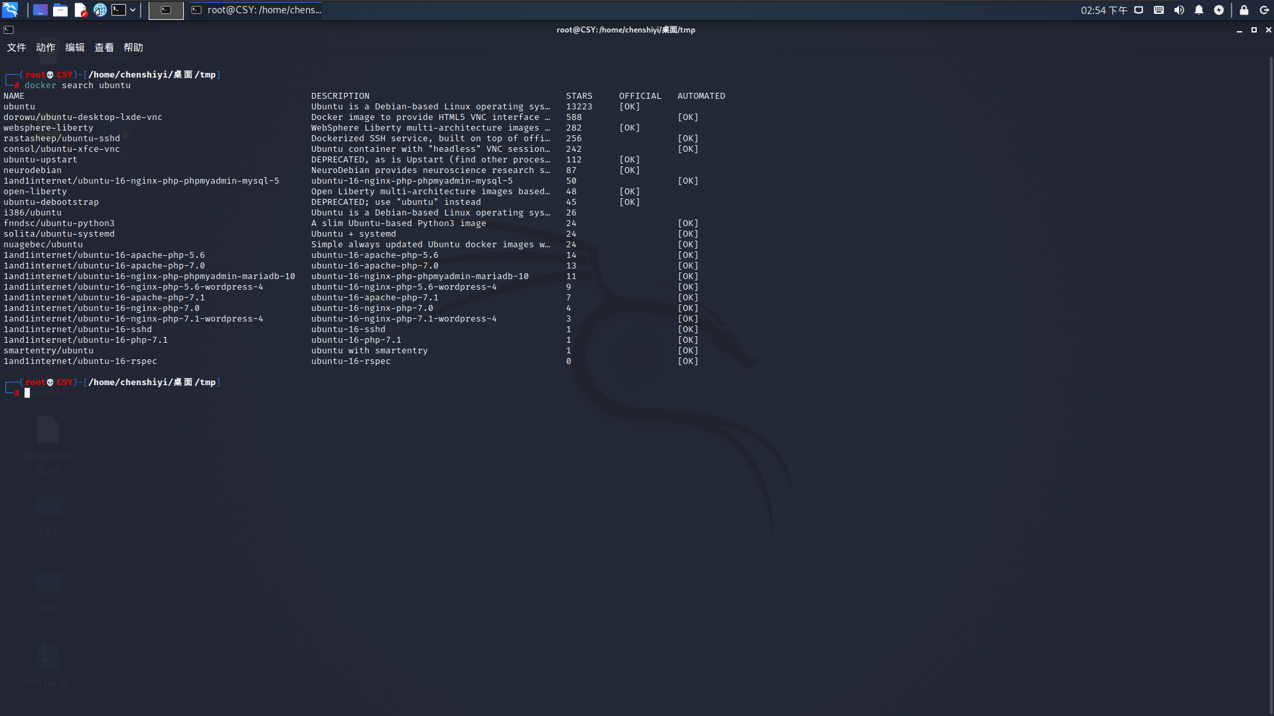Click the show desktop panel icon
This screenshot has width=1274, height=716.
pos(40,10)
